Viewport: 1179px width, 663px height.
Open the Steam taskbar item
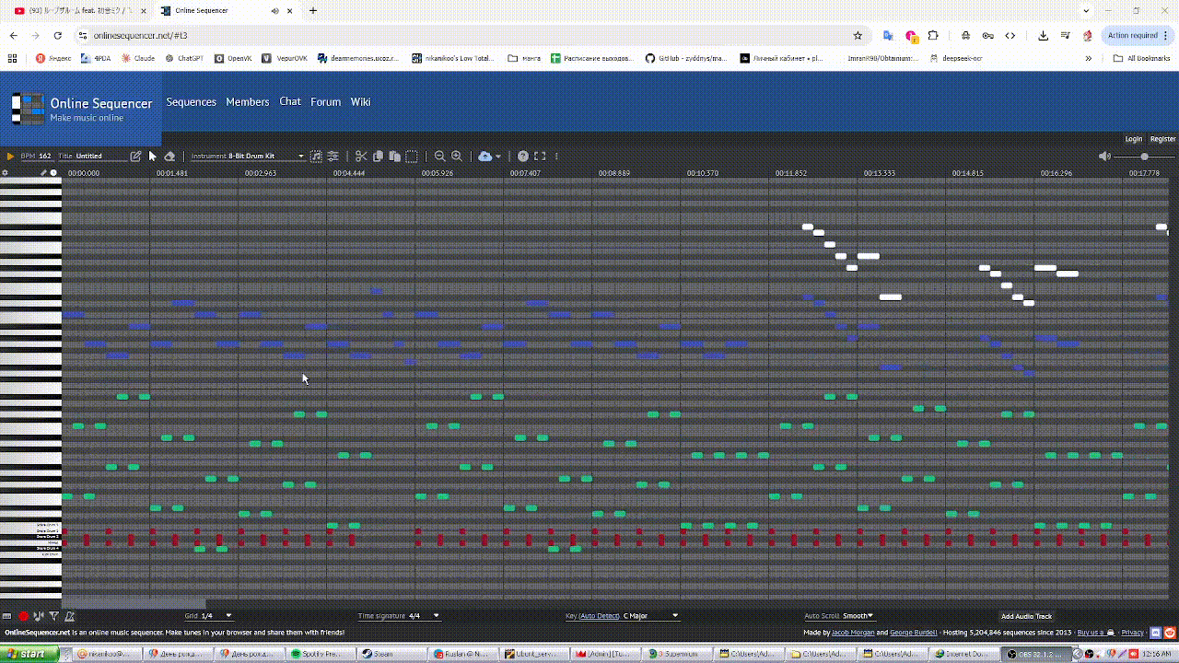point(391,654)
